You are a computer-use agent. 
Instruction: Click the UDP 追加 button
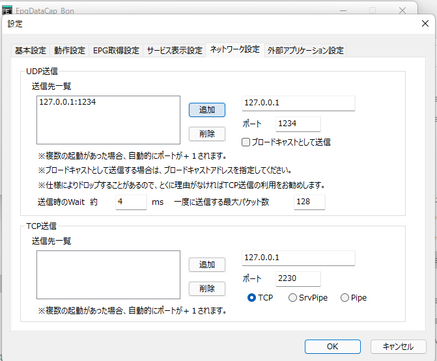[x=207, y=110]
